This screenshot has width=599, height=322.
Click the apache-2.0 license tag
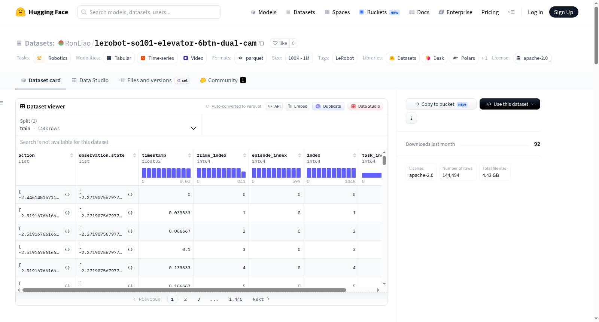point(532,58)
